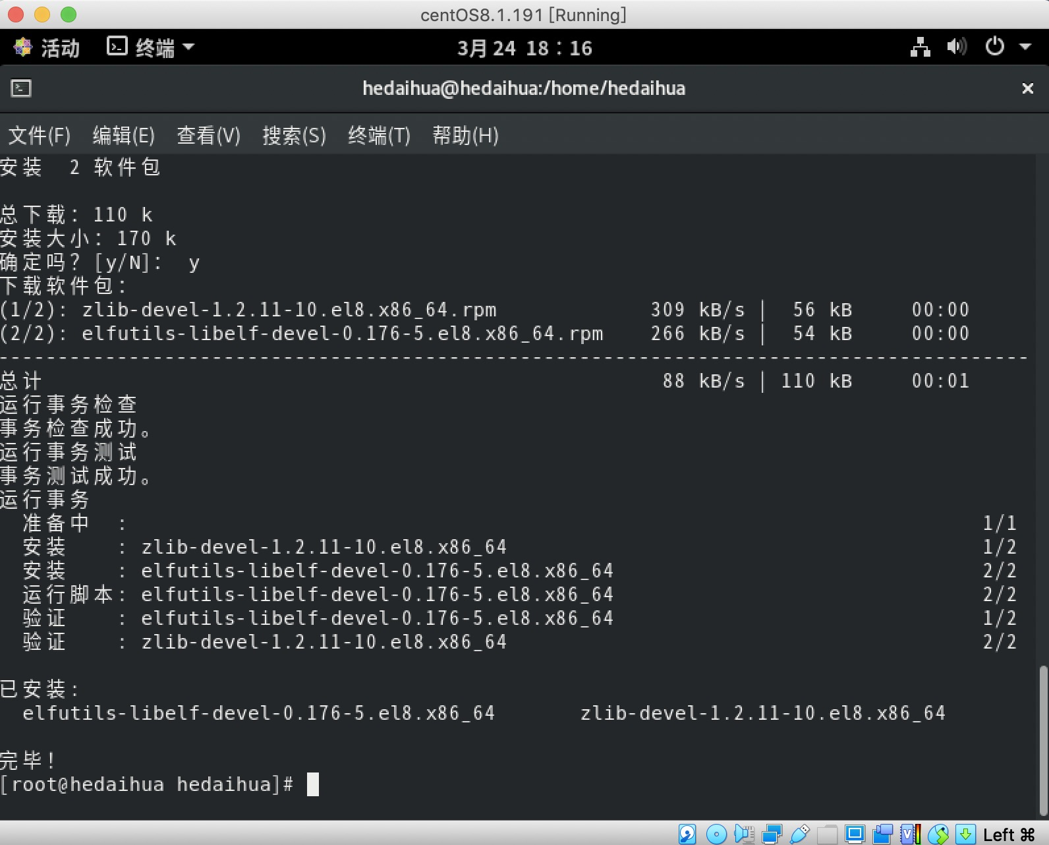Click the CentOS logo beside 活动
The width and height of the screenshot is (1049, 845).
[x=23, y=47]
